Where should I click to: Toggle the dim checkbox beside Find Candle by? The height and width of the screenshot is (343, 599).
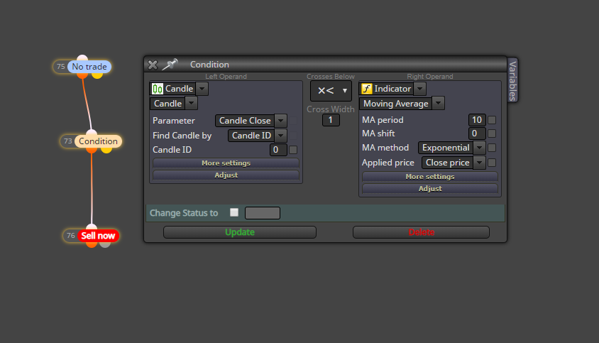click(x=293, y=136)
